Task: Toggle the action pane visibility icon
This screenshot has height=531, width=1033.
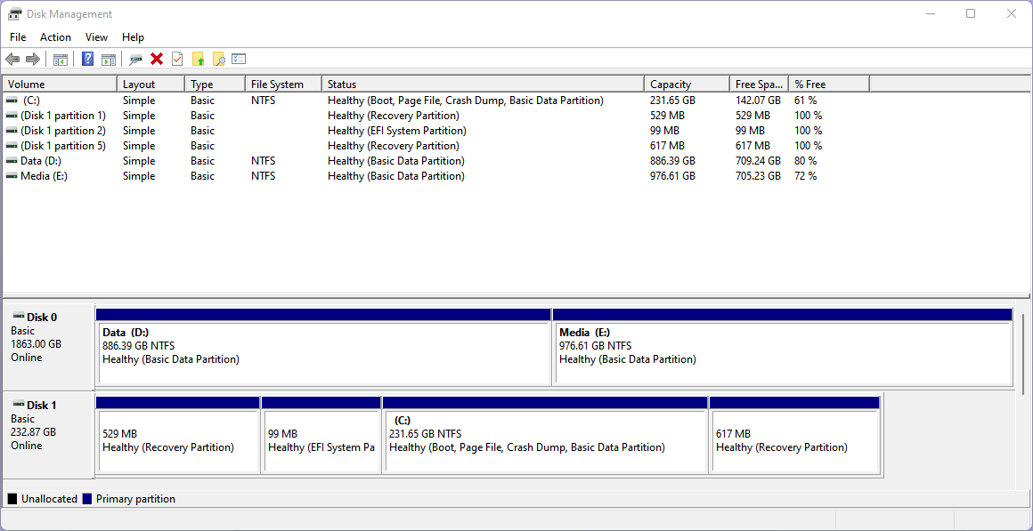Action: (x=108, y=59)
